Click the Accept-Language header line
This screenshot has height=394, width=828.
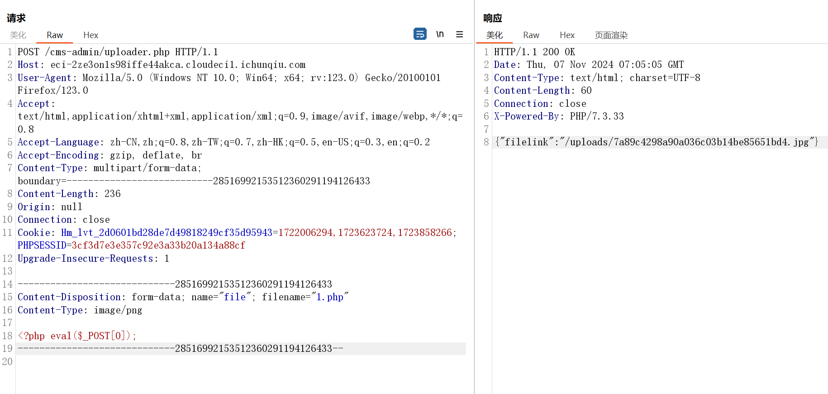point(224,142)
